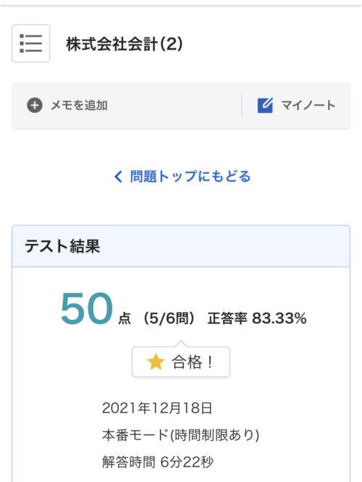Click the 点 unit label beside score
The height and width of the screenshot is (482, 362).
coord(125,318)
